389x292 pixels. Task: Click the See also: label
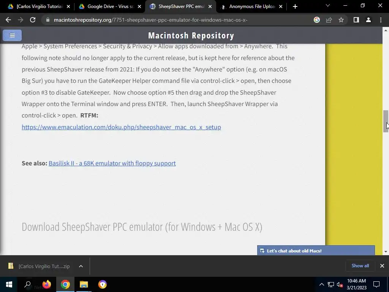[x=34, y=163]
